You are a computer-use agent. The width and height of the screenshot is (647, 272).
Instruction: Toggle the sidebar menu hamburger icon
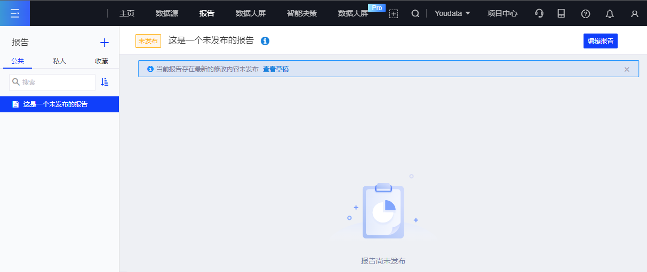point(15,13)
